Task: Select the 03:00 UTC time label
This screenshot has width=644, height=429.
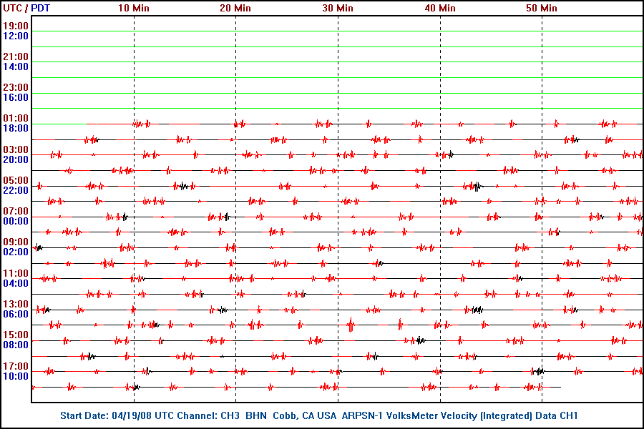Action: pyautogui.click(x=16, y=149)
